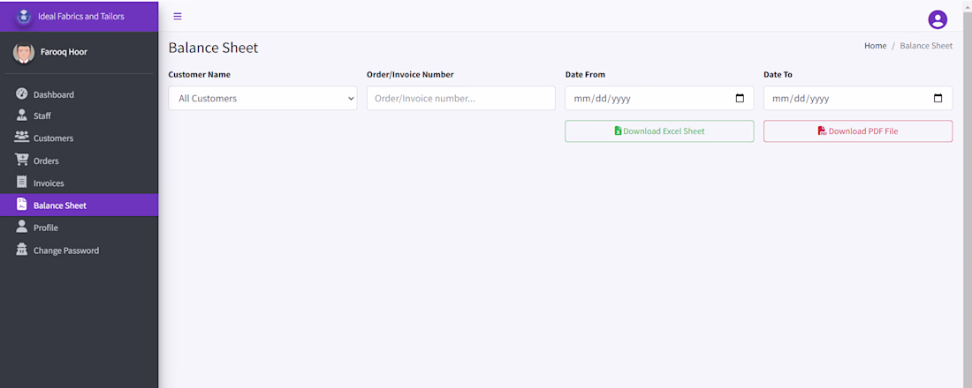This screenshot has height=388, width=972.
Task: Open the Date From calendar picker
Action: 740,98
